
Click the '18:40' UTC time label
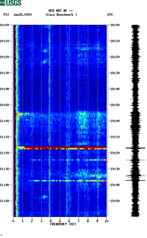(x=115, y=89)
